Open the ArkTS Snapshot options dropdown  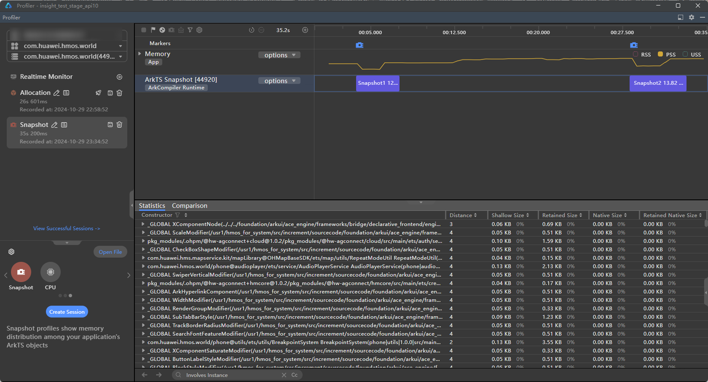click(x=279, y=81)
